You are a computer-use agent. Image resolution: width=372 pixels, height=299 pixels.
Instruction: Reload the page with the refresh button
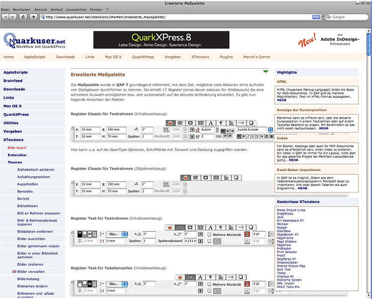point(23,17)
